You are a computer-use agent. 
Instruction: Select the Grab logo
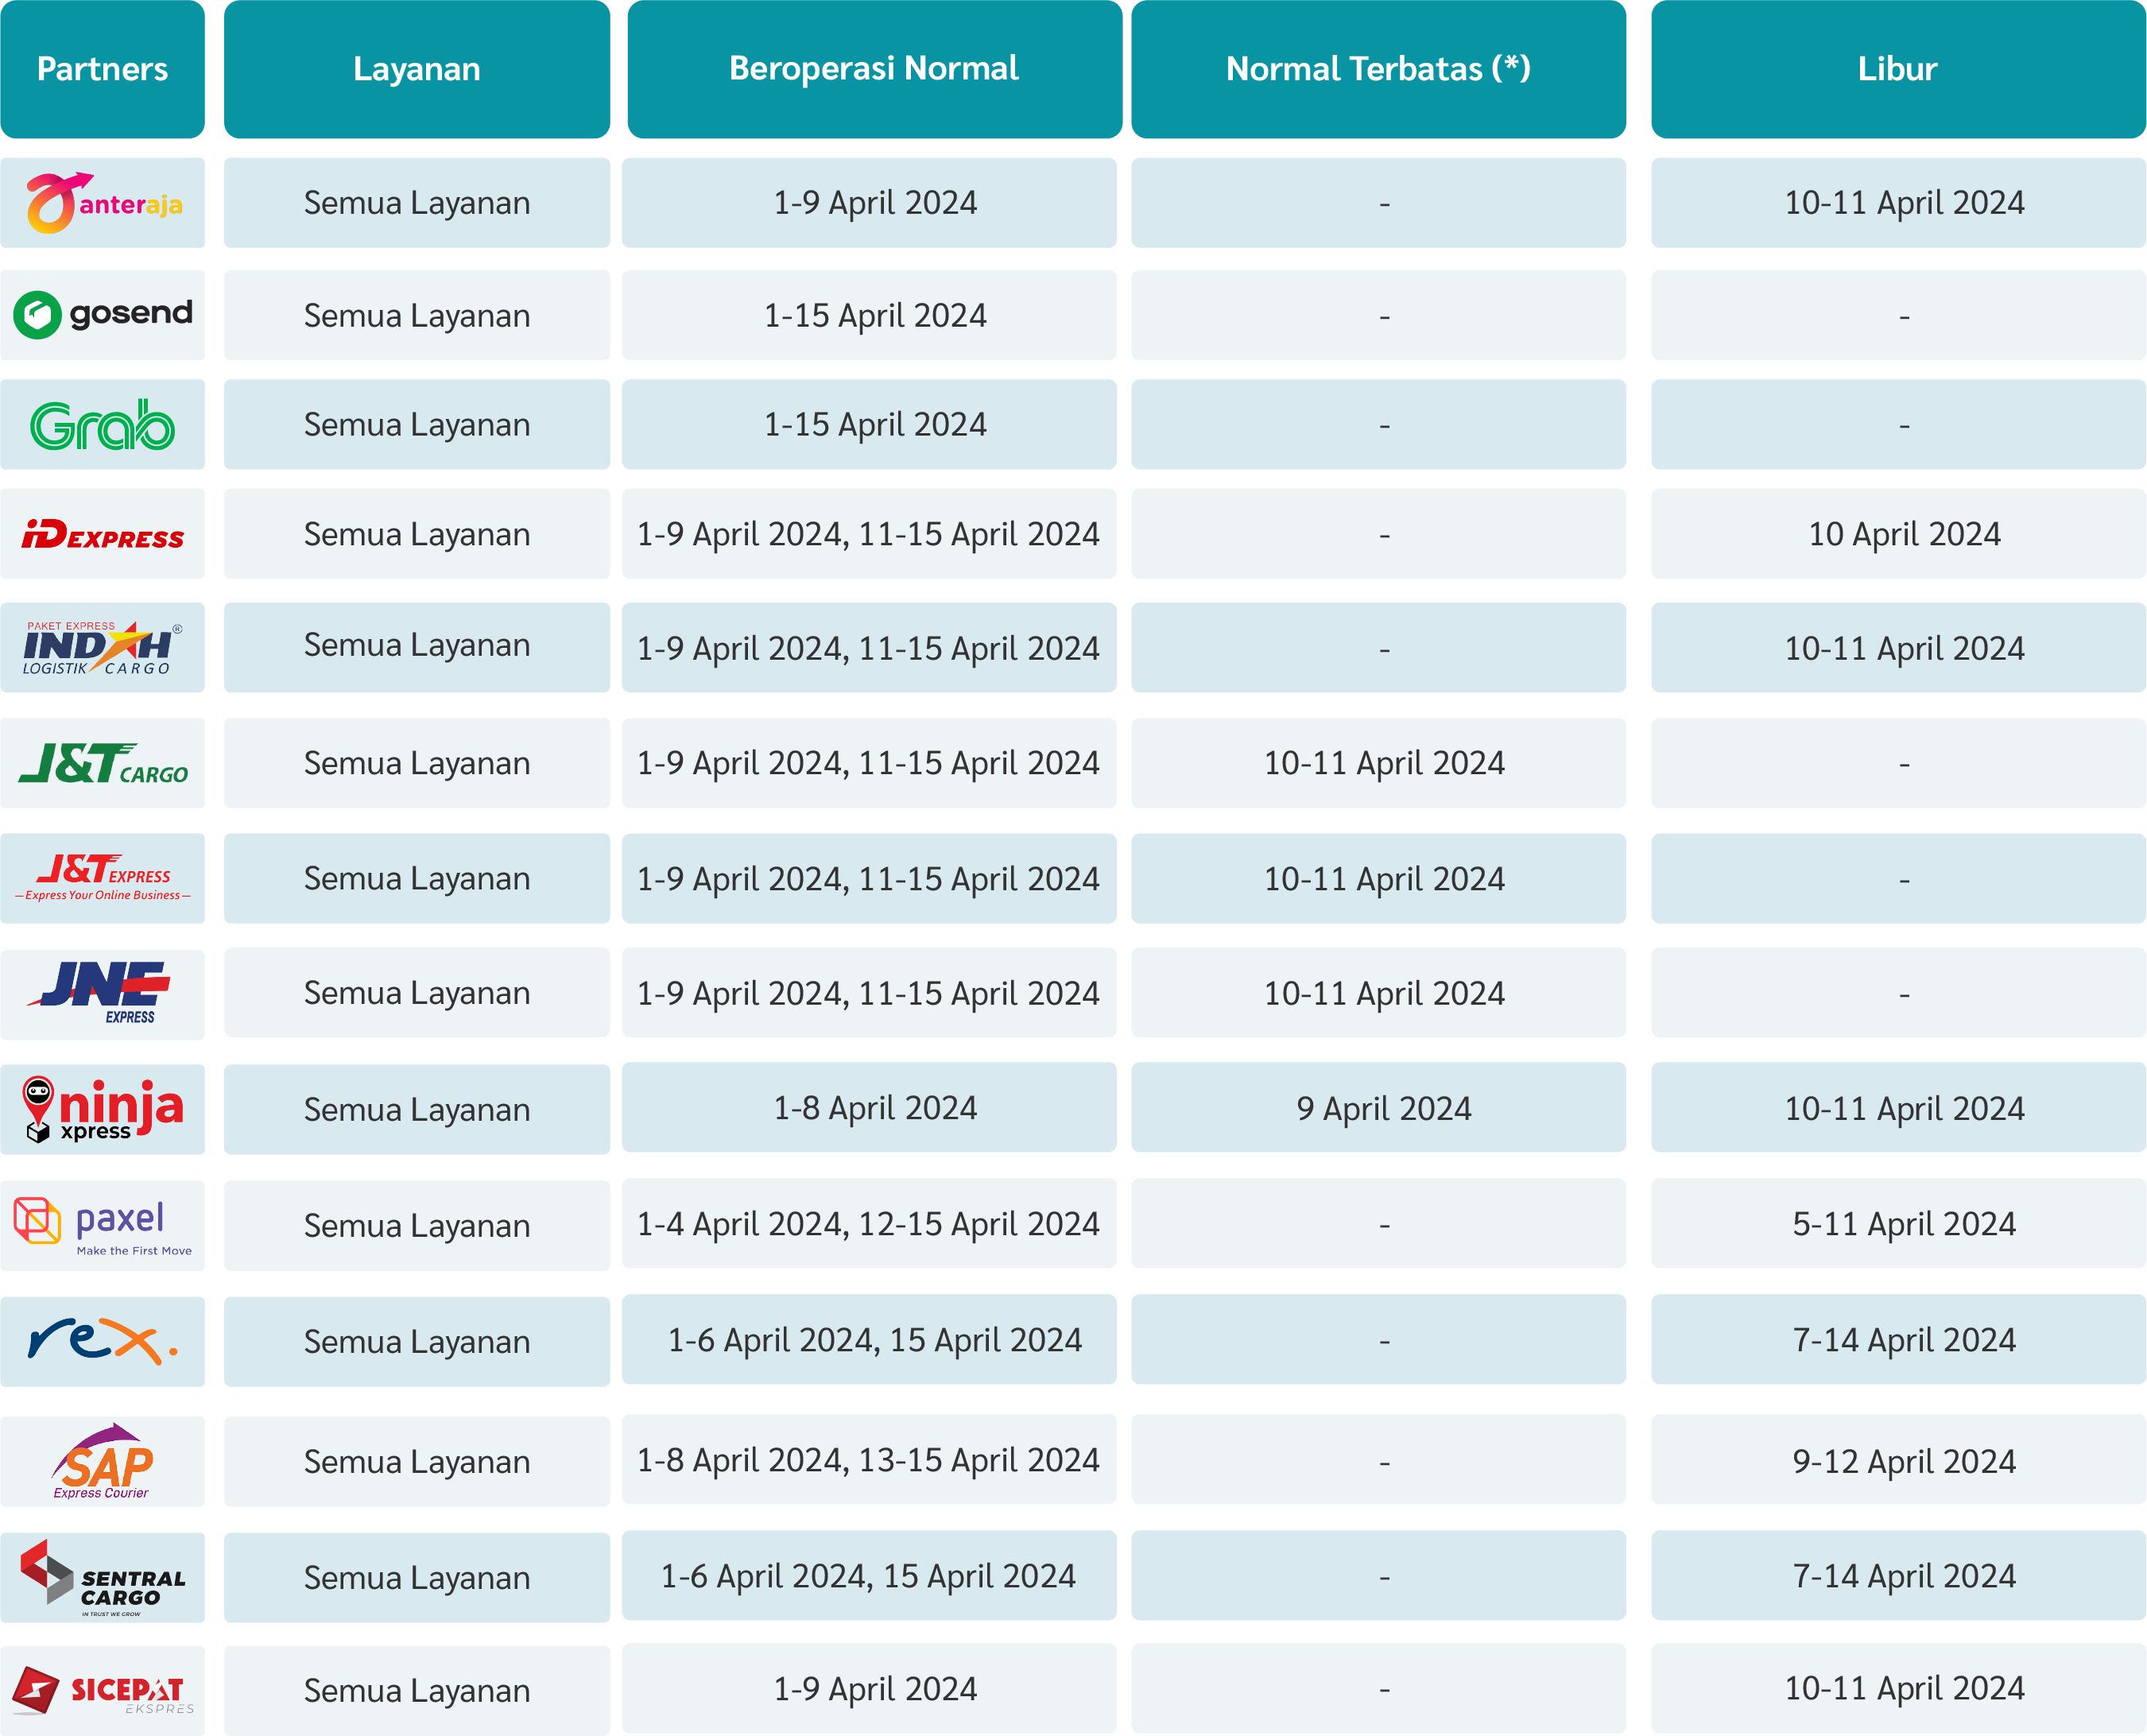(102, 425)
